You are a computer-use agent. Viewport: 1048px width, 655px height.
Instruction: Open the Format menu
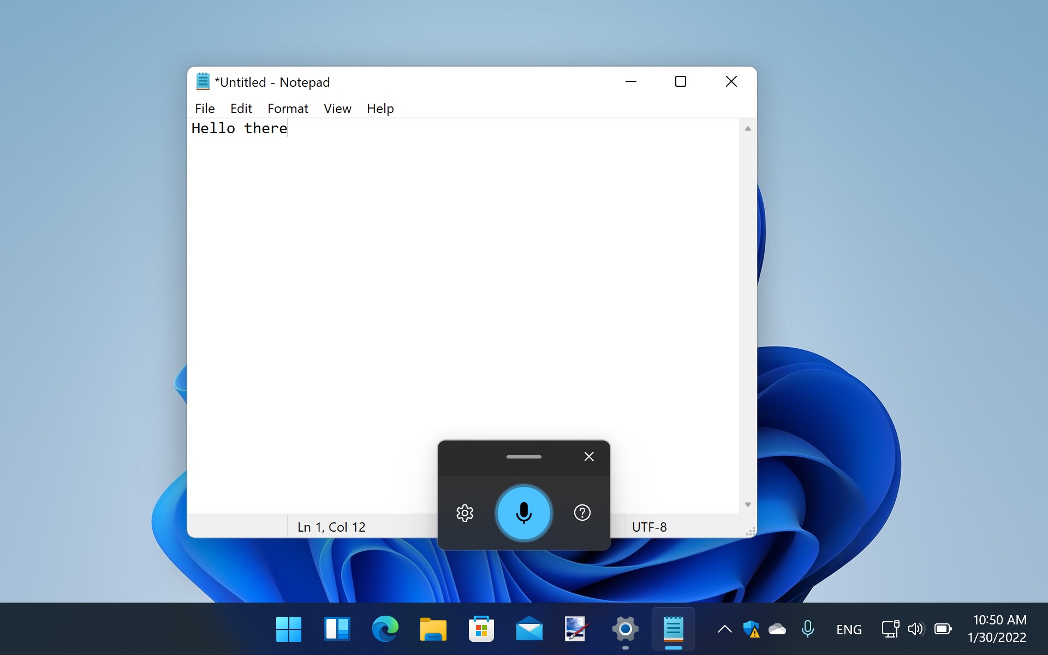click(288, 108)
